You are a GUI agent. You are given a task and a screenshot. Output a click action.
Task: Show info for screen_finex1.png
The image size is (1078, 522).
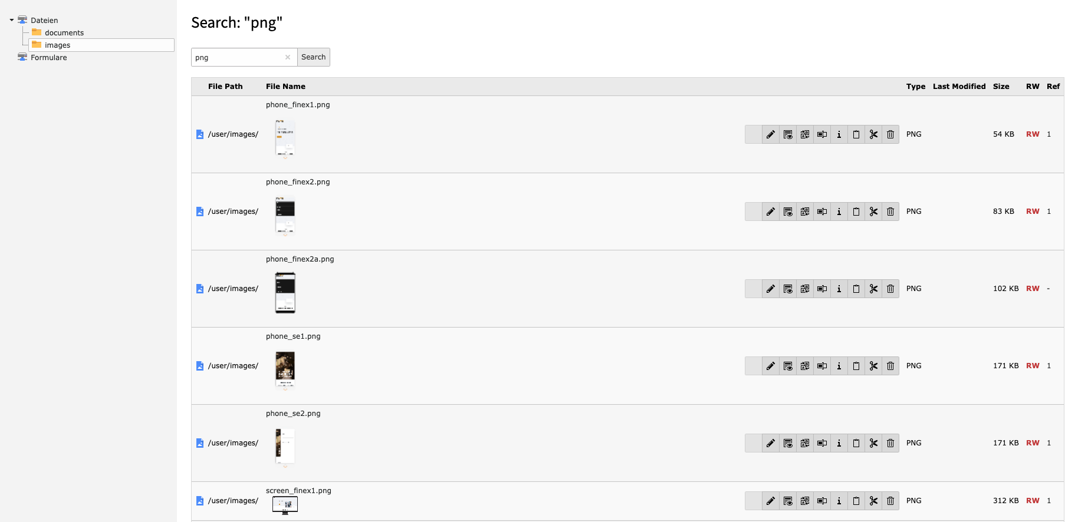click(x=839, y=501)
